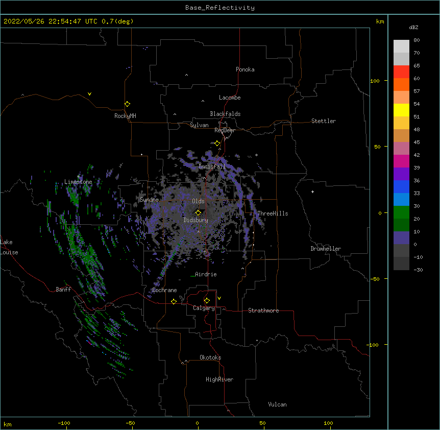Click the white 80 dBZ legend swatch
The height and width of the screenshot is (430, 440).
(x=401, y=46)
